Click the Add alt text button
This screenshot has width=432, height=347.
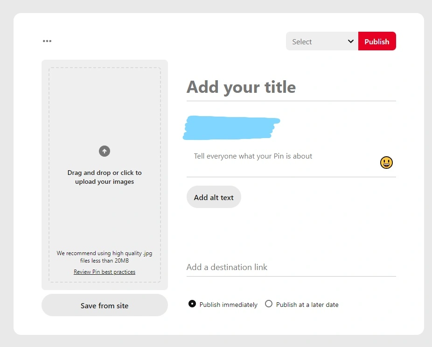point(214,197)
